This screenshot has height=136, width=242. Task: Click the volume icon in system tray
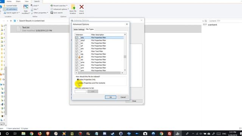201,133
